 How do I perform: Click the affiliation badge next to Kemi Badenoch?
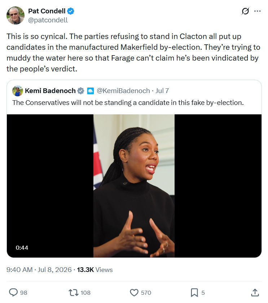pyautogui.click(x=91, y=91)
